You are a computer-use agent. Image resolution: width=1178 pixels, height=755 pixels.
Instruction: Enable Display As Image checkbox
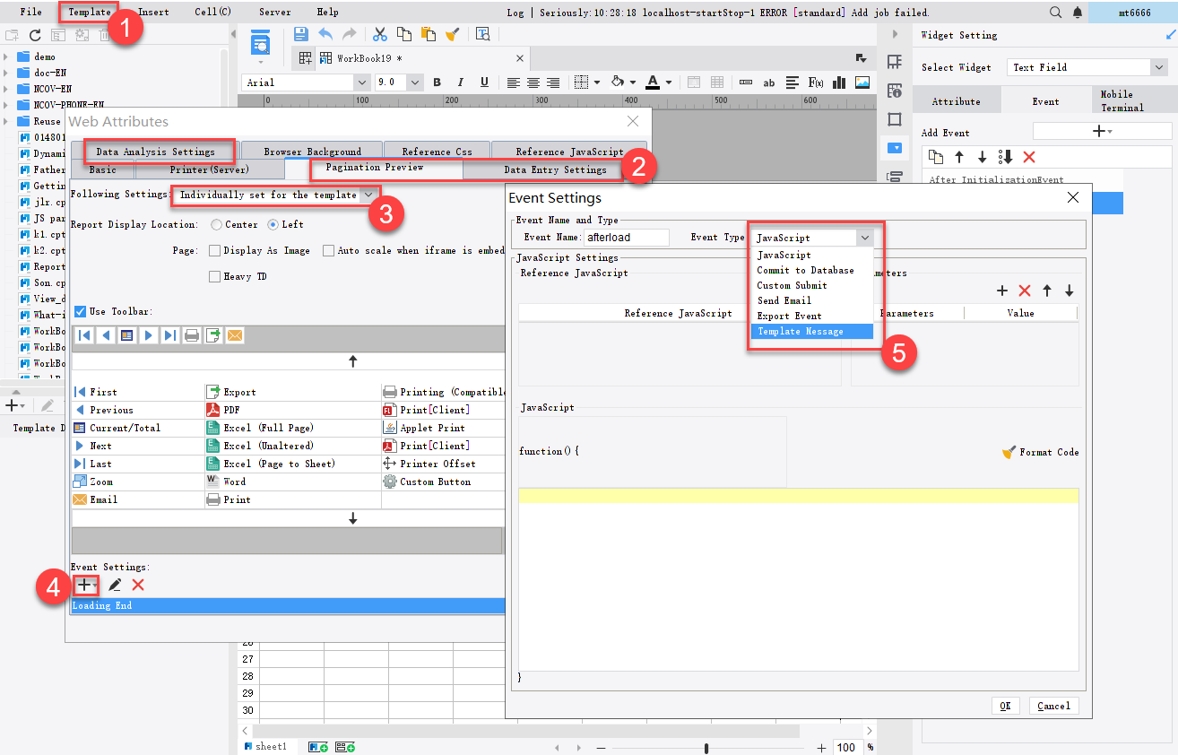214,251
